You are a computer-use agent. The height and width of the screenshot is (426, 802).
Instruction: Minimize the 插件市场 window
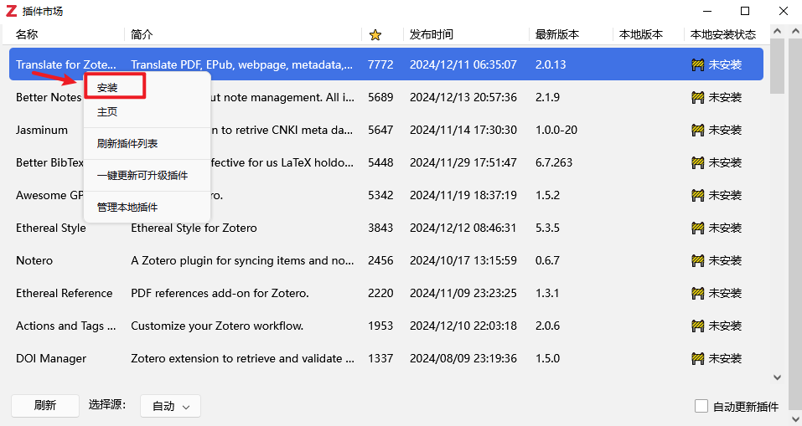[707, 11]
